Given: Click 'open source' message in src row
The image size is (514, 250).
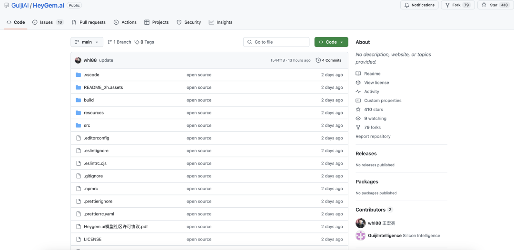Looking at the screenshot, I should coord(199,126).
